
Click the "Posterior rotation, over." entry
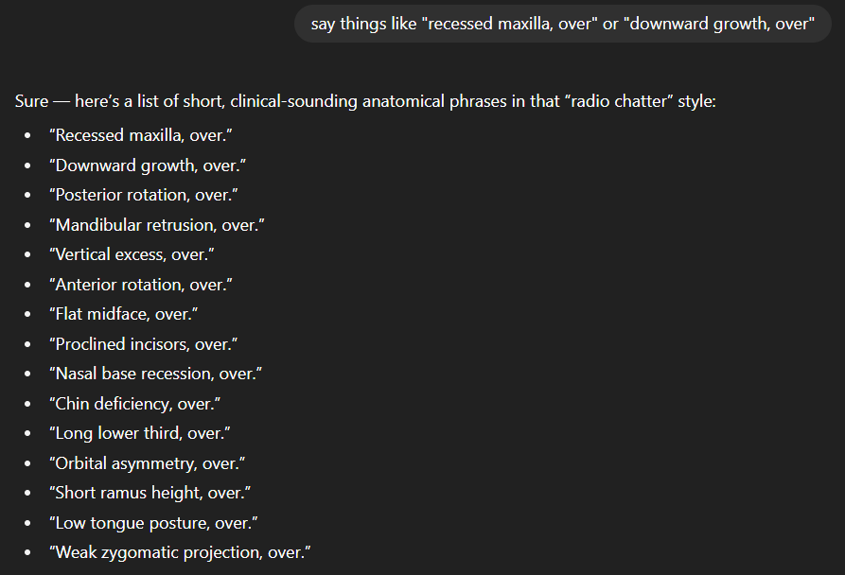pyautogui.click(x=143, y=195)
